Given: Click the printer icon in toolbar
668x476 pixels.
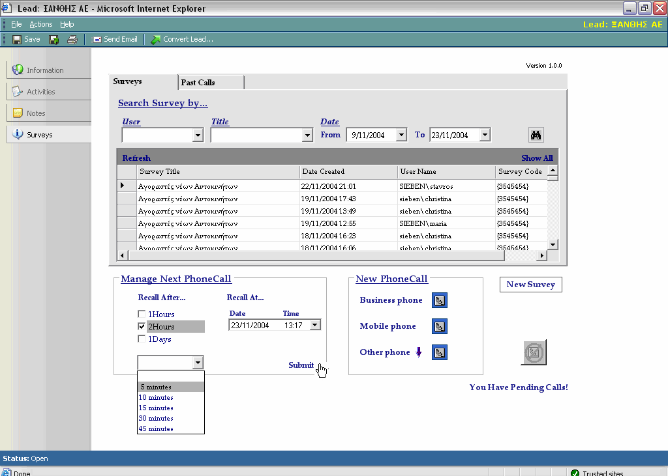Looking at the screenshot, I should point(72,40).
